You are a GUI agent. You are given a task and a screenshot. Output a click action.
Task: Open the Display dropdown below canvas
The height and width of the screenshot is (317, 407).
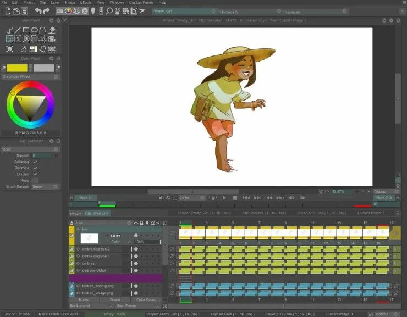[386, 192]
